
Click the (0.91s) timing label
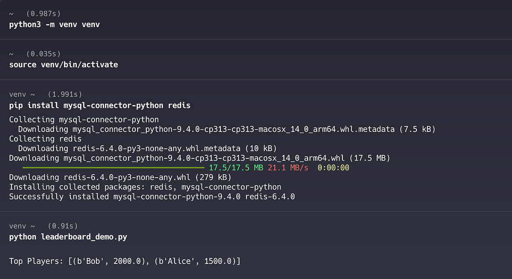(64, 226)
